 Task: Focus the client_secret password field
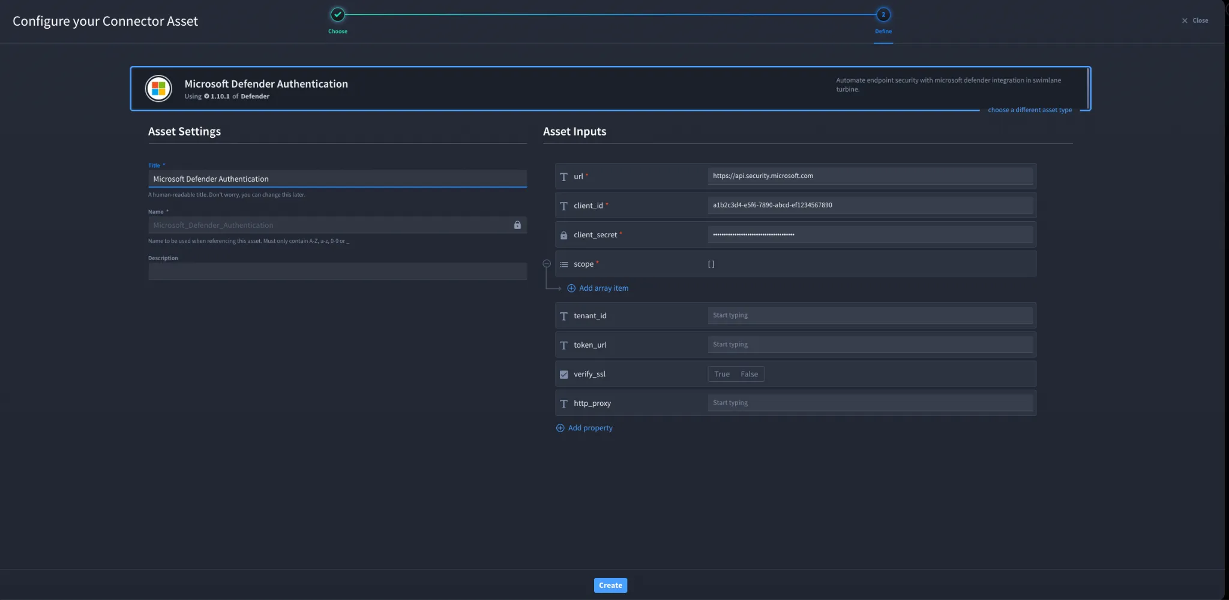coord(870,234)
